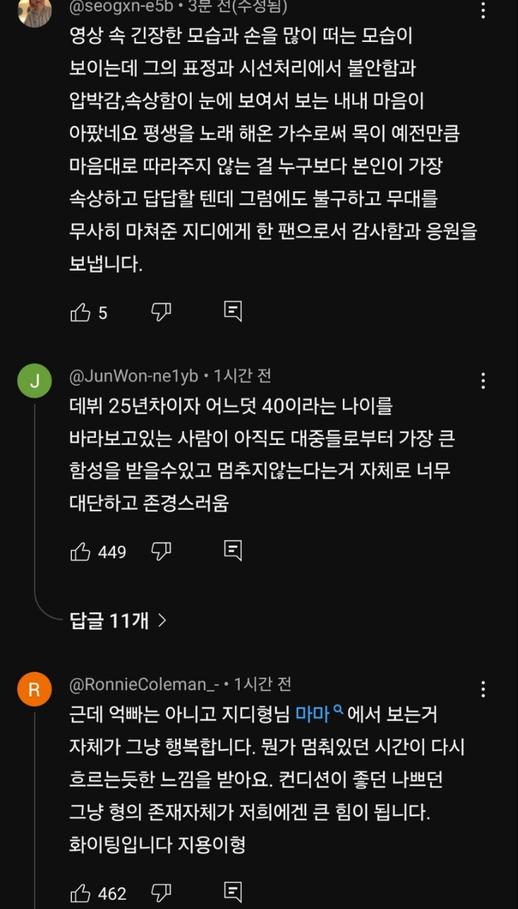
Task: Tap the green J profile avatar
Action: coord(35,381)
